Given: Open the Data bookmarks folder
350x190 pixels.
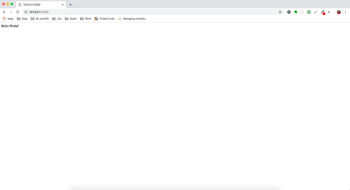Looking at the screenshot, I should 22,19.
